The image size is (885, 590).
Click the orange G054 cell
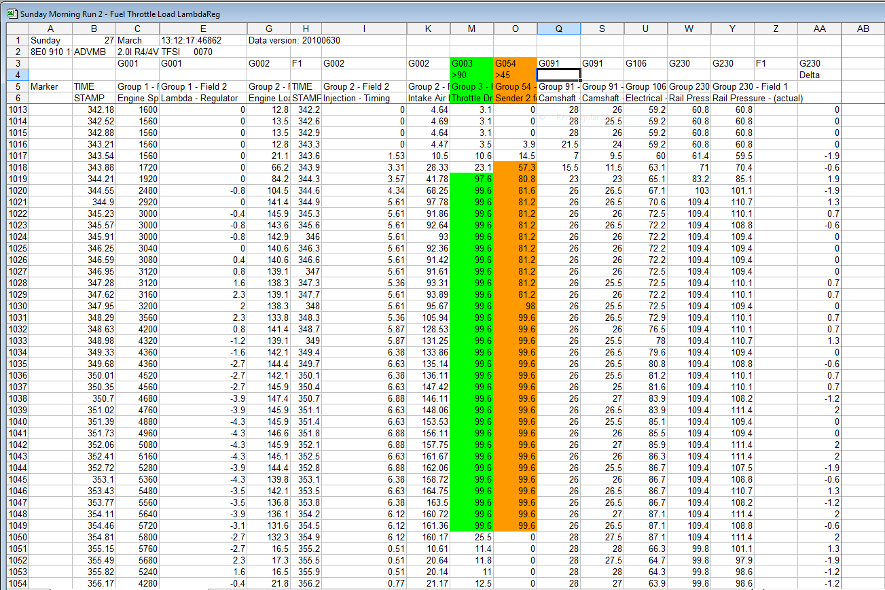(x=515, y=63)
